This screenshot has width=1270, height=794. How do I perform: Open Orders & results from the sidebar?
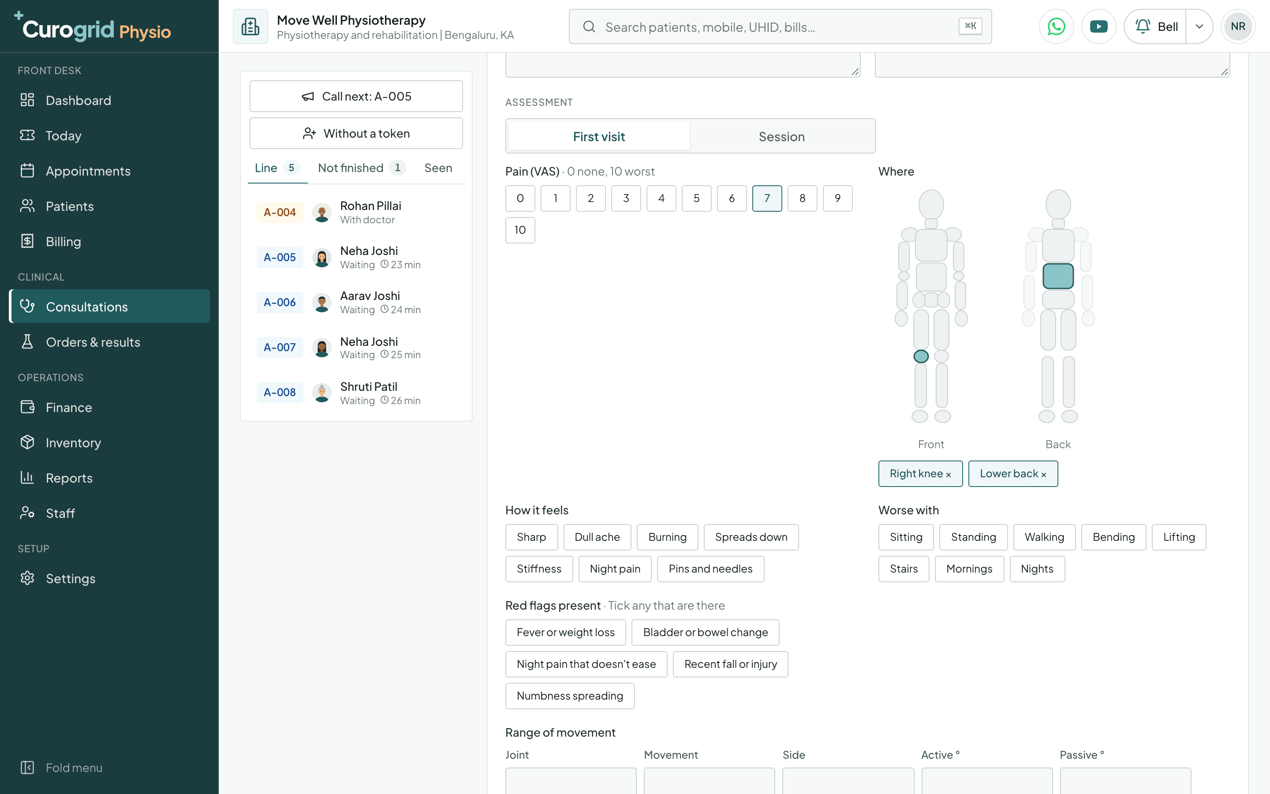point(109,342)
